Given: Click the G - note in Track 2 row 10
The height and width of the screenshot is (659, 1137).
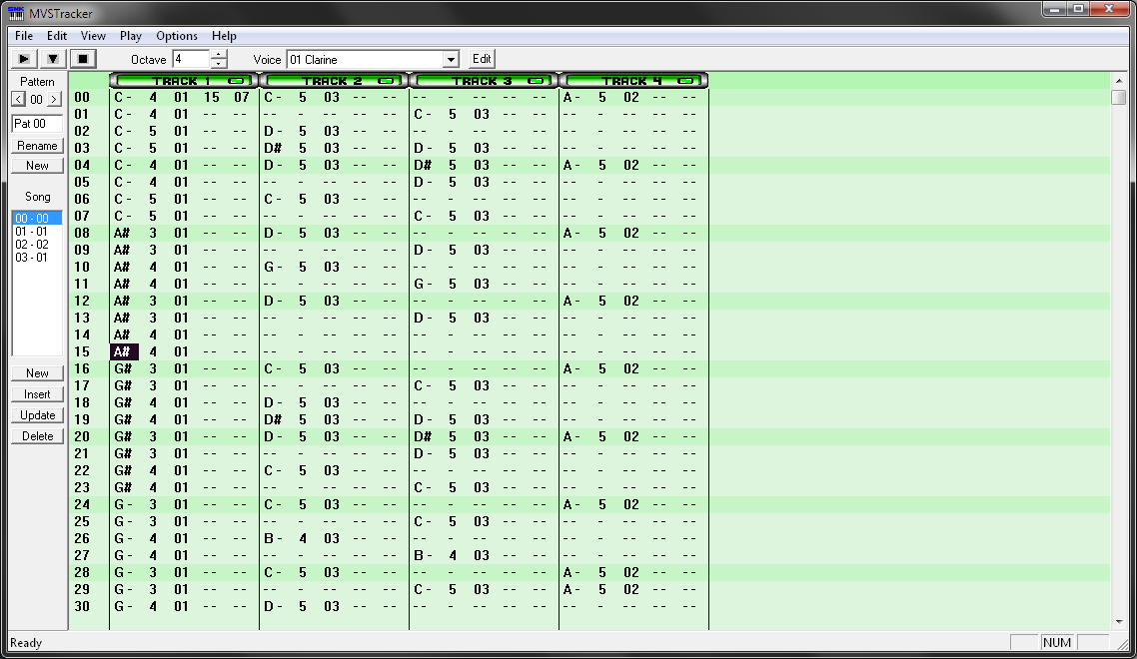Looking at the screenshot, I should pos(273,267).
